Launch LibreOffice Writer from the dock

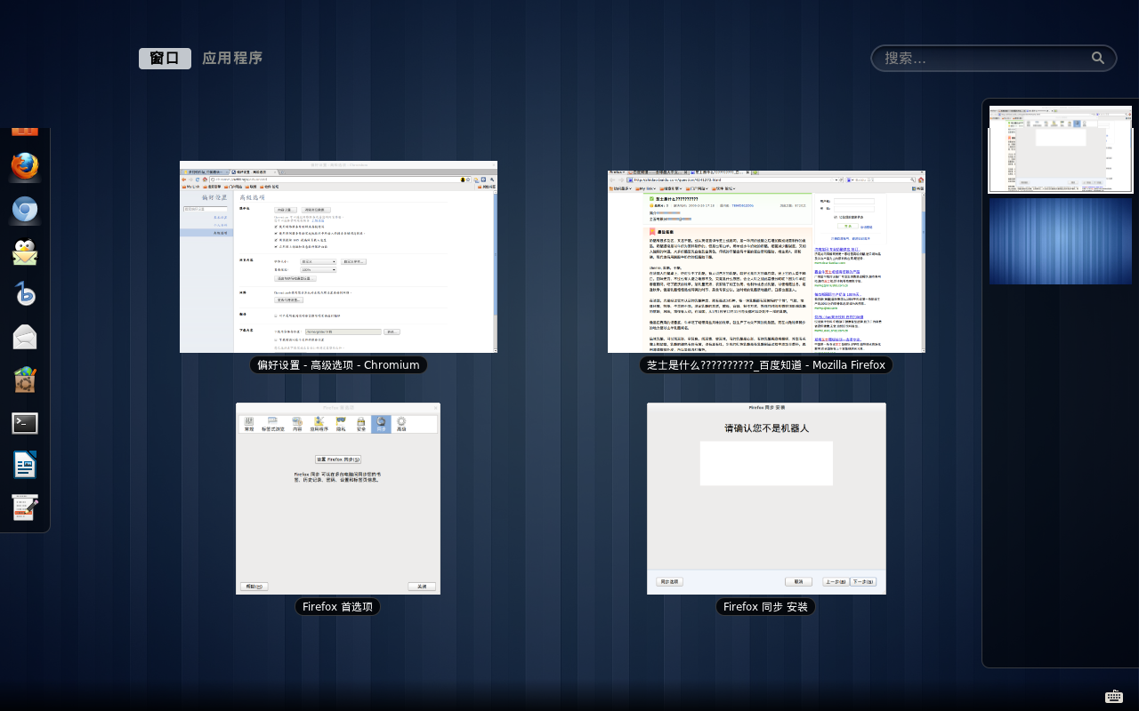tap(25, 465)
